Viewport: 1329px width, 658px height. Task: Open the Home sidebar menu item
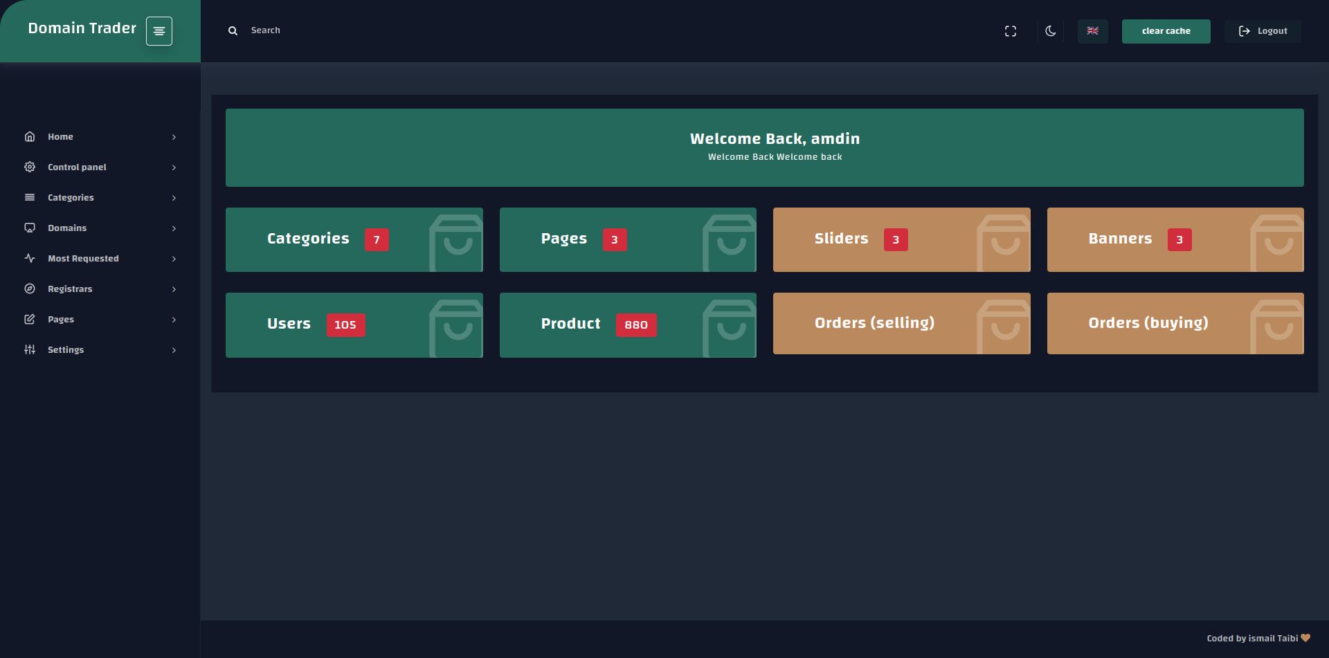coord(100,136)
